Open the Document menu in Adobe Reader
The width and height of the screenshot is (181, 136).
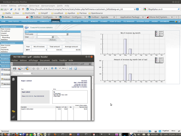45,60
